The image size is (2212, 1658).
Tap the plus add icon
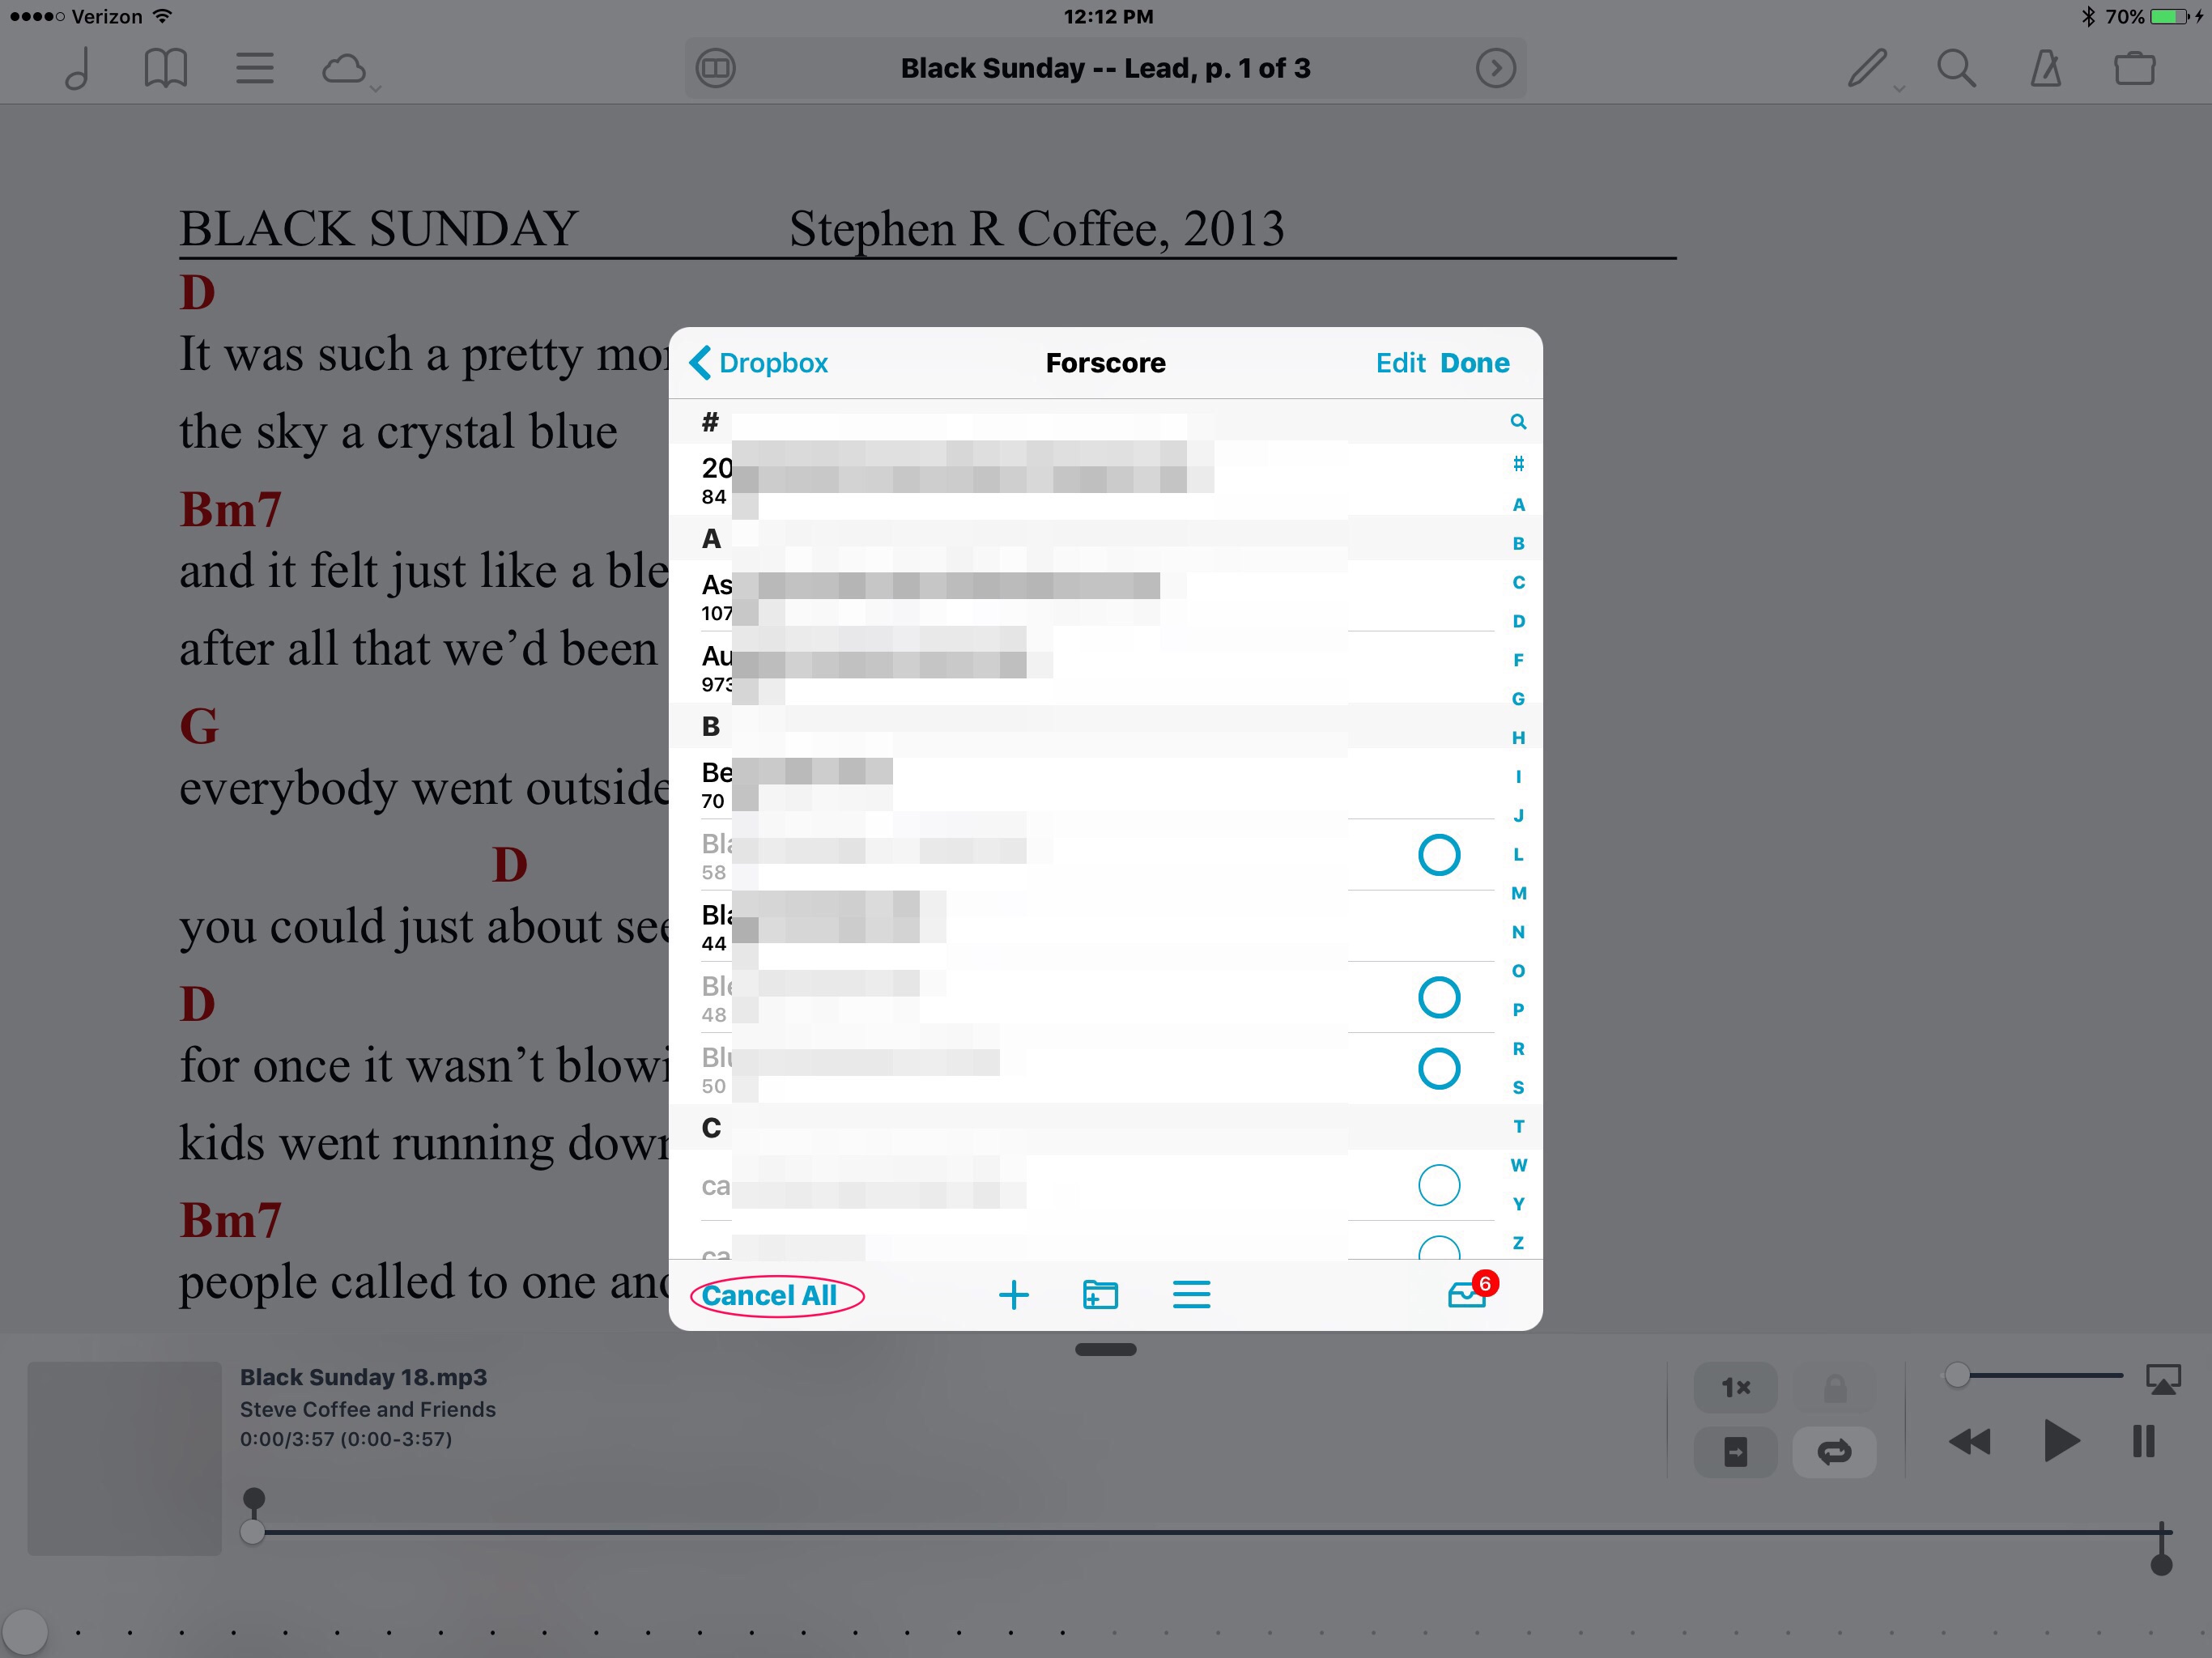[x=1013, y=1295]
